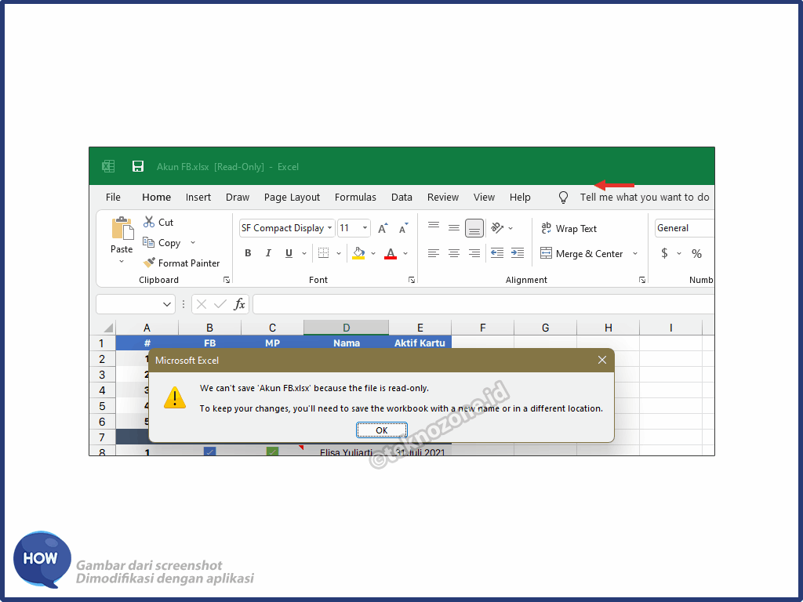
Task: Decrease font size with smaller A
Action: click(x=404, y=228)
